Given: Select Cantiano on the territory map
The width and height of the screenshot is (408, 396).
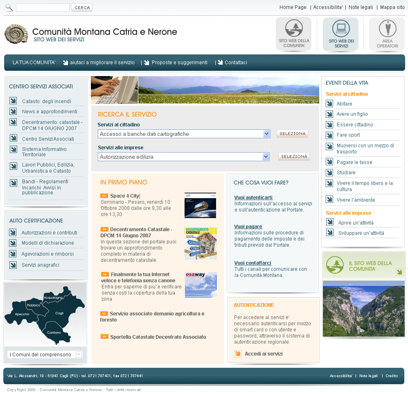Looking at the screenshot, I should tap(54, 333).
